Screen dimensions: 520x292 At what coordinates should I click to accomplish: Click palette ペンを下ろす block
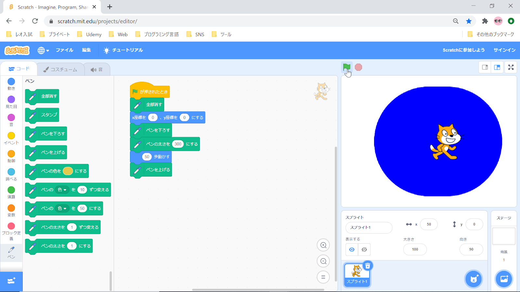[46, 134]
